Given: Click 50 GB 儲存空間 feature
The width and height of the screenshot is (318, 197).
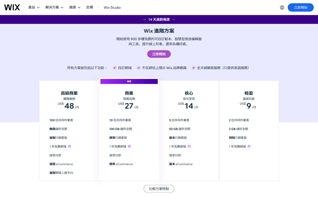Looking at the screenshot, I should click(180, 129).
